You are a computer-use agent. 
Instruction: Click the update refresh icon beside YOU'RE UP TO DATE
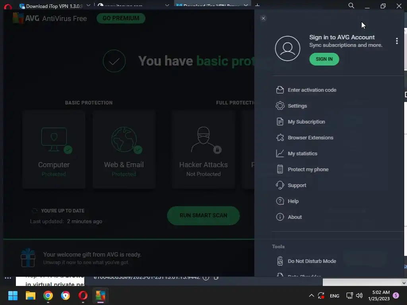tap(34, 210)
